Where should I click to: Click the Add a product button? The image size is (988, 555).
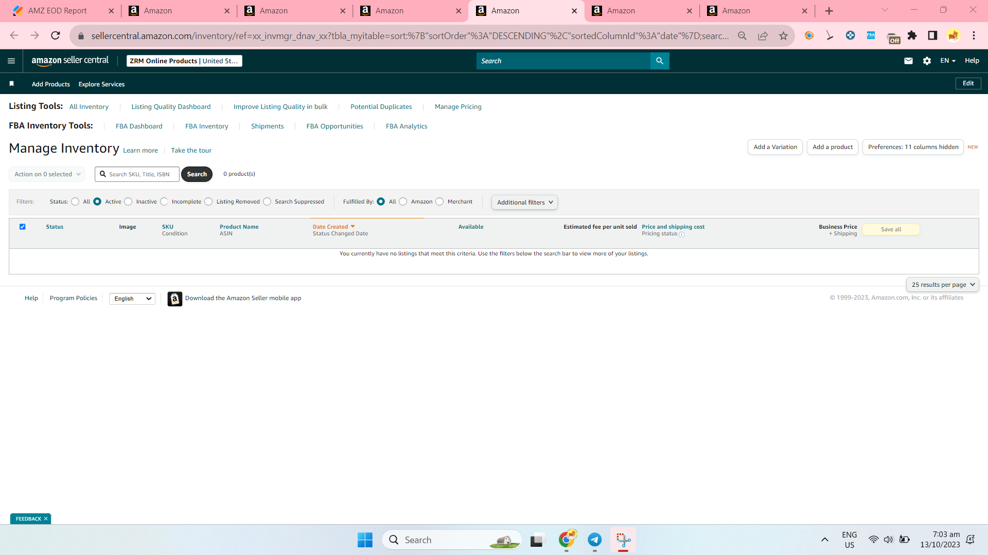click(833, 147)
